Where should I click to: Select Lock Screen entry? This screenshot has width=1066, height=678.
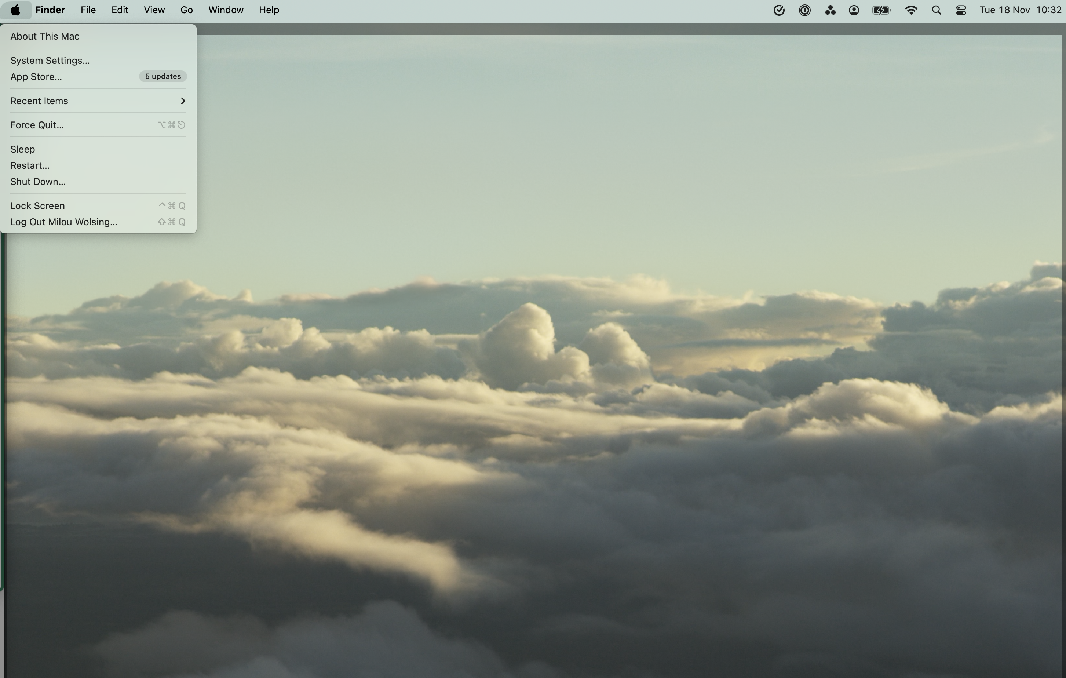click(x=37, y=206)
